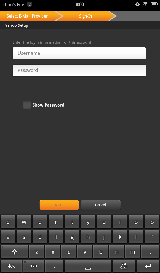
Task: Open the settings gear in status bar
Action: (x=138, y=4)
